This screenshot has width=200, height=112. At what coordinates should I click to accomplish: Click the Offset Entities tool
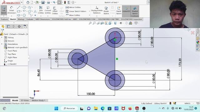coord(55,10)
